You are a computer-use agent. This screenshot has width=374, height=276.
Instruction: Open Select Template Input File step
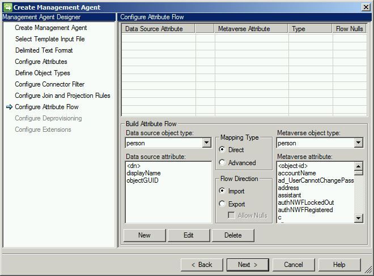50,39
